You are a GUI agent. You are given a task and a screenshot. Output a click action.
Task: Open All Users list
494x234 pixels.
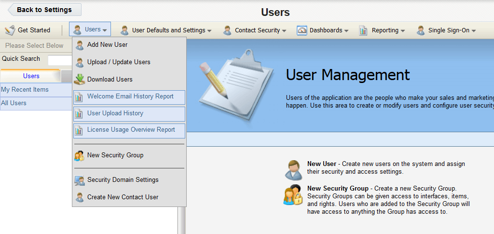click(x=36, y=103)
